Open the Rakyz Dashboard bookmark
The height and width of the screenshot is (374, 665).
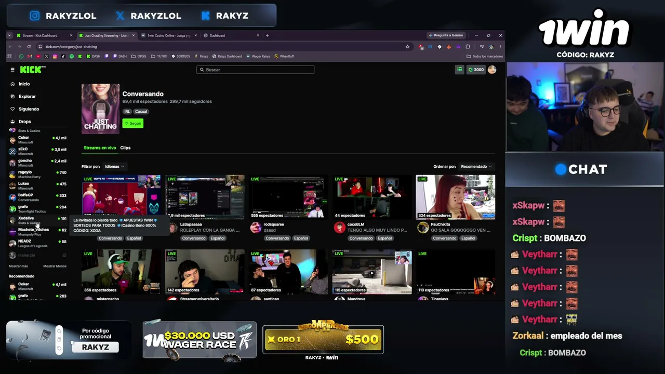(227, 56)
